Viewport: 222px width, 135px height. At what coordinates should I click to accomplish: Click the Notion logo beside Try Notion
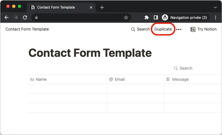(x=193, y=29)
